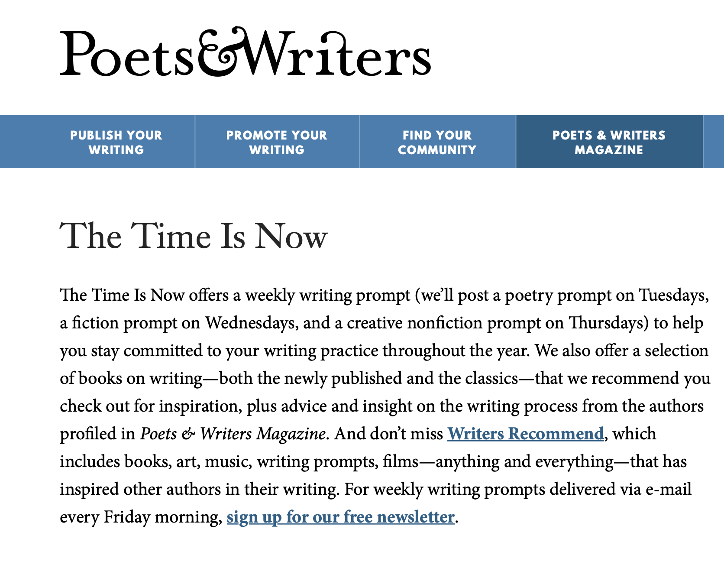This screenshot has height=565, width=724.
Task: Open the Publish Your Writing menu
Action: pyautogui.click(x=116, y=142)
